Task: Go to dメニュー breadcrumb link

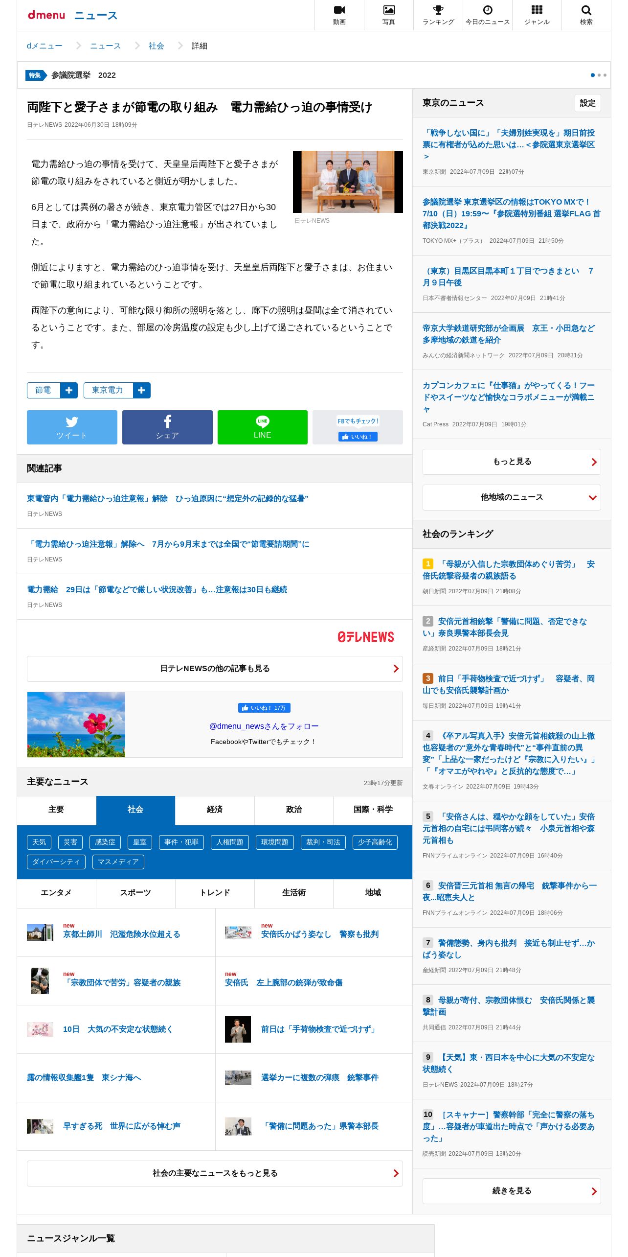Action: coord(45,46)
